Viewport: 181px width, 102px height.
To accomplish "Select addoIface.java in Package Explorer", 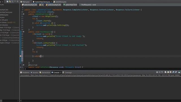I will [4, 15].
